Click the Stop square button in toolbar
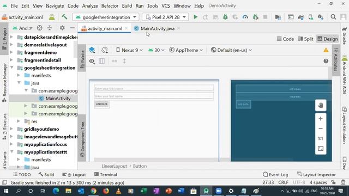The image size is (349, 196). 265,17
